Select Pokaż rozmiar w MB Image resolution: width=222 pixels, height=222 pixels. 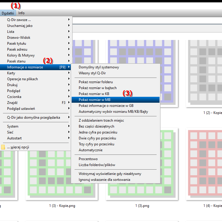click(115, 100)
